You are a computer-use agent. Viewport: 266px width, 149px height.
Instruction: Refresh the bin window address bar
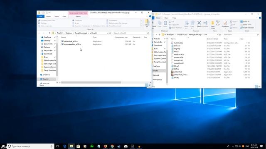[x=220, y=35]
